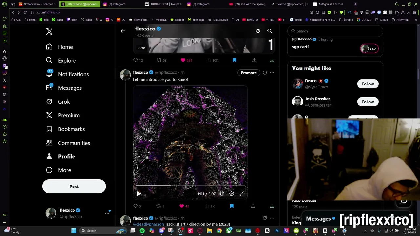
Task: Click the white Post button
Action: 74,187
